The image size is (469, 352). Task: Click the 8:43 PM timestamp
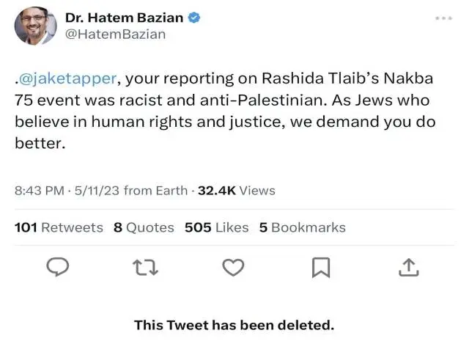pyautogui.click(x=38, y=191)
